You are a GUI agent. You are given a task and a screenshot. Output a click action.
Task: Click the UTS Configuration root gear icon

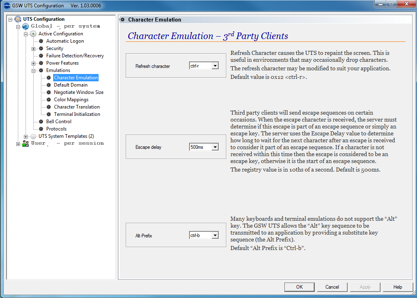tap(18, 19)
